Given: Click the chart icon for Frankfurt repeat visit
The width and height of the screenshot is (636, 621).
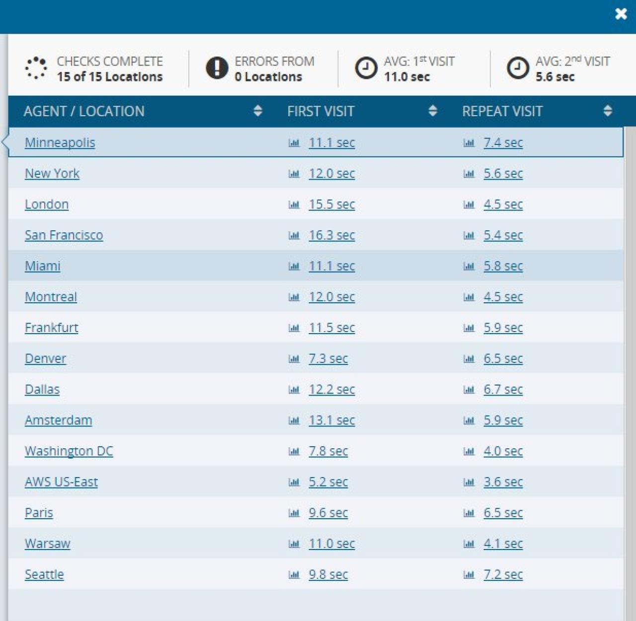Looking at the screenshot, I should (x=469, y=328).
